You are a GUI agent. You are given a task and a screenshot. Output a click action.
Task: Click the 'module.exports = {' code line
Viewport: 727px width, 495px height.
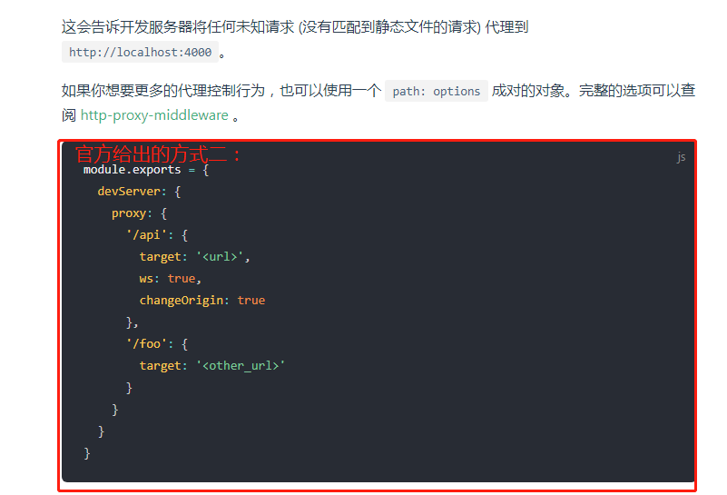[x=146, y=170]
